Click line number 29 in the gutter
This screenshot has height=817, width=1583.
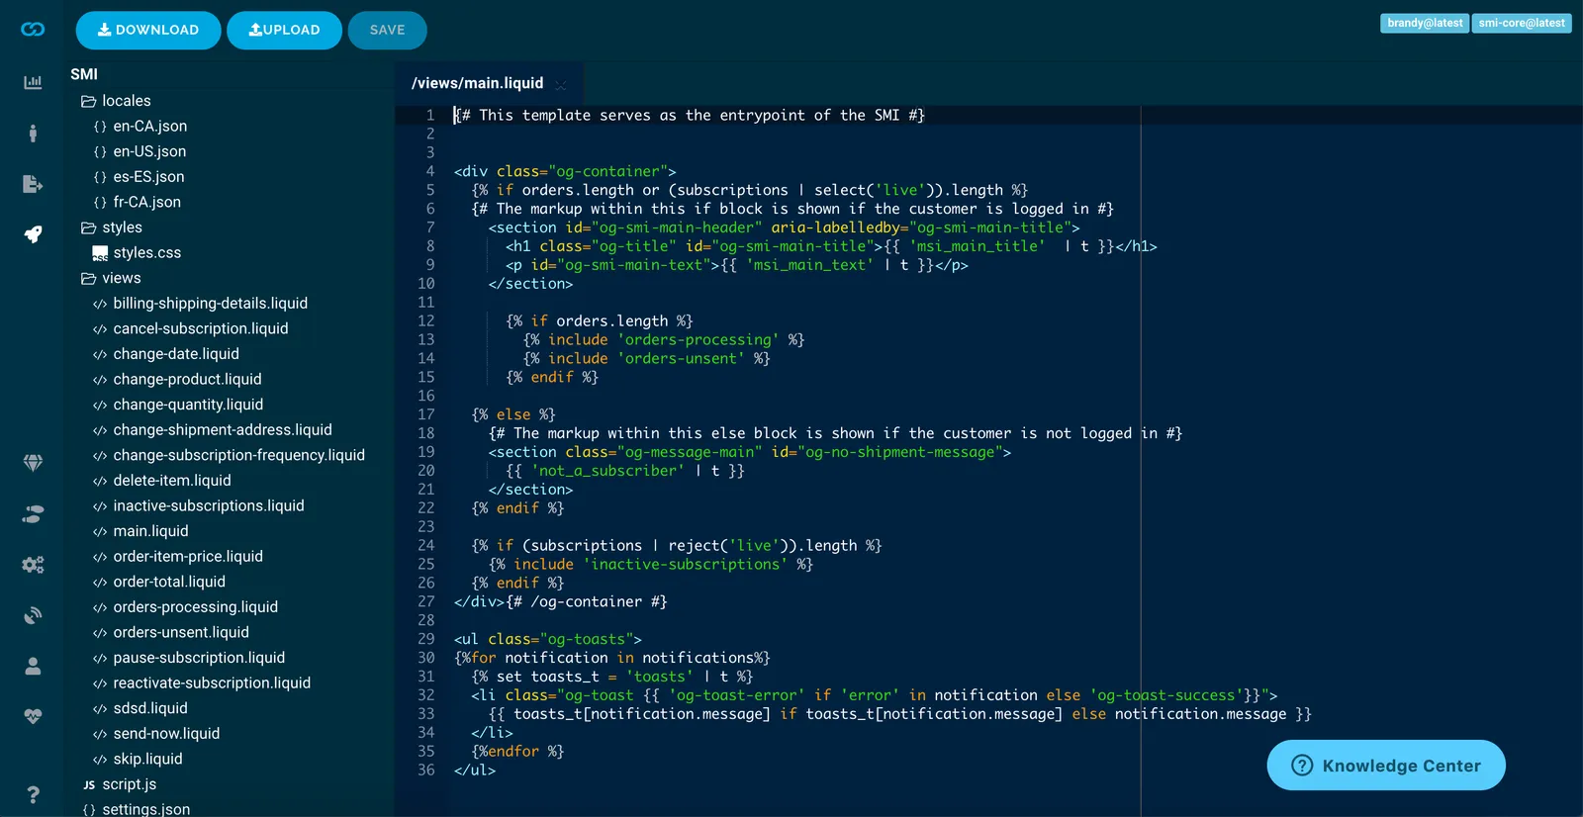point(425,639)
